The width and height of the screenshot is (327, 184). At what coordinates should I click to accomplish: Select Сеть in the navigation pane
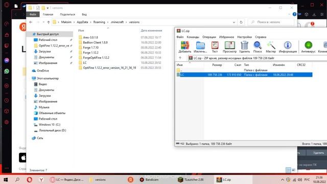point(40,138)
